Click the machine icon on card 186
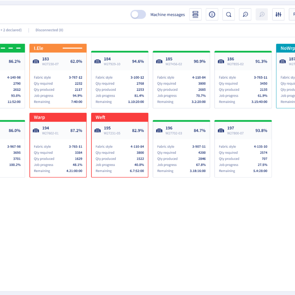The width and height of the screenshot is (295, 295). [221, 60]
